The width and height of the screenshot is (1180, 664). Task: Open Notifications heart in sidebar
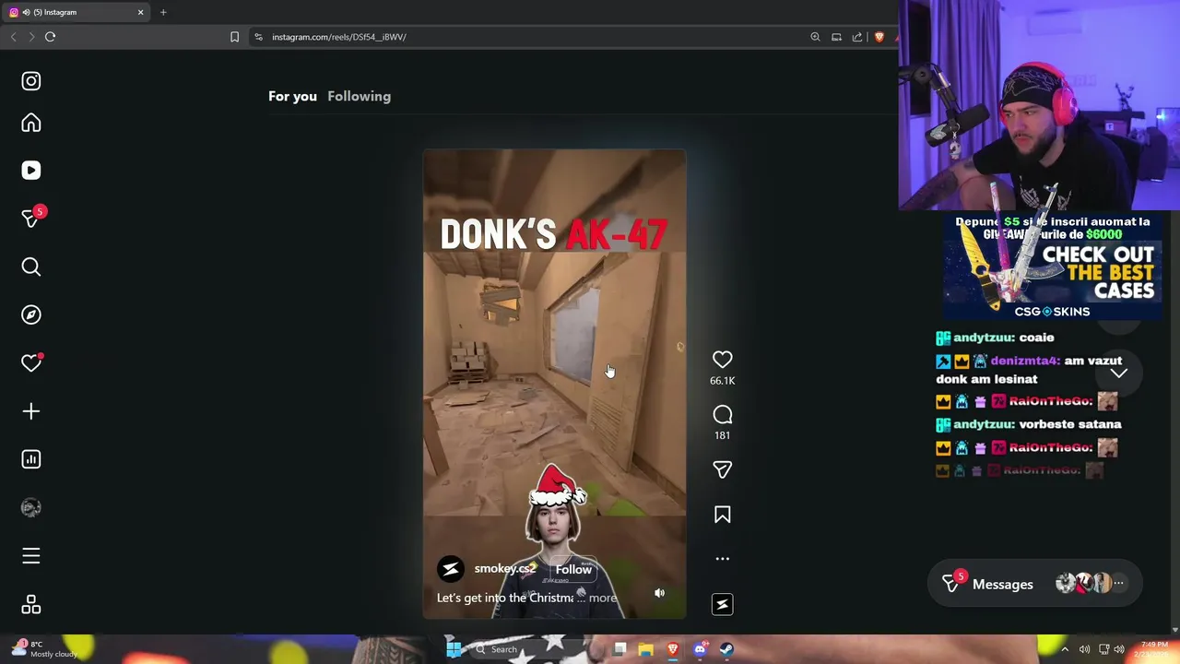(x=31, y=363)
